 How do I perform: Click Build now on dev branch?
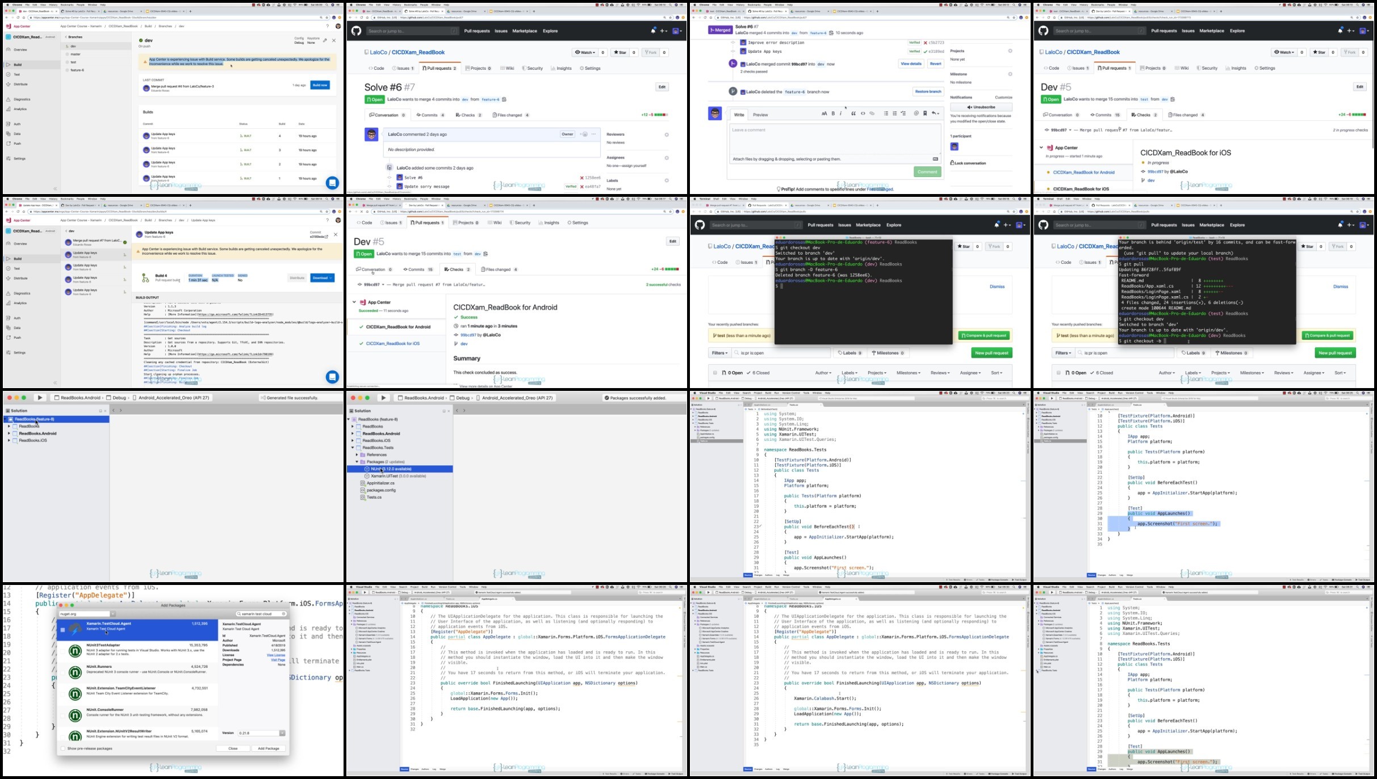(x=320, y=85)
